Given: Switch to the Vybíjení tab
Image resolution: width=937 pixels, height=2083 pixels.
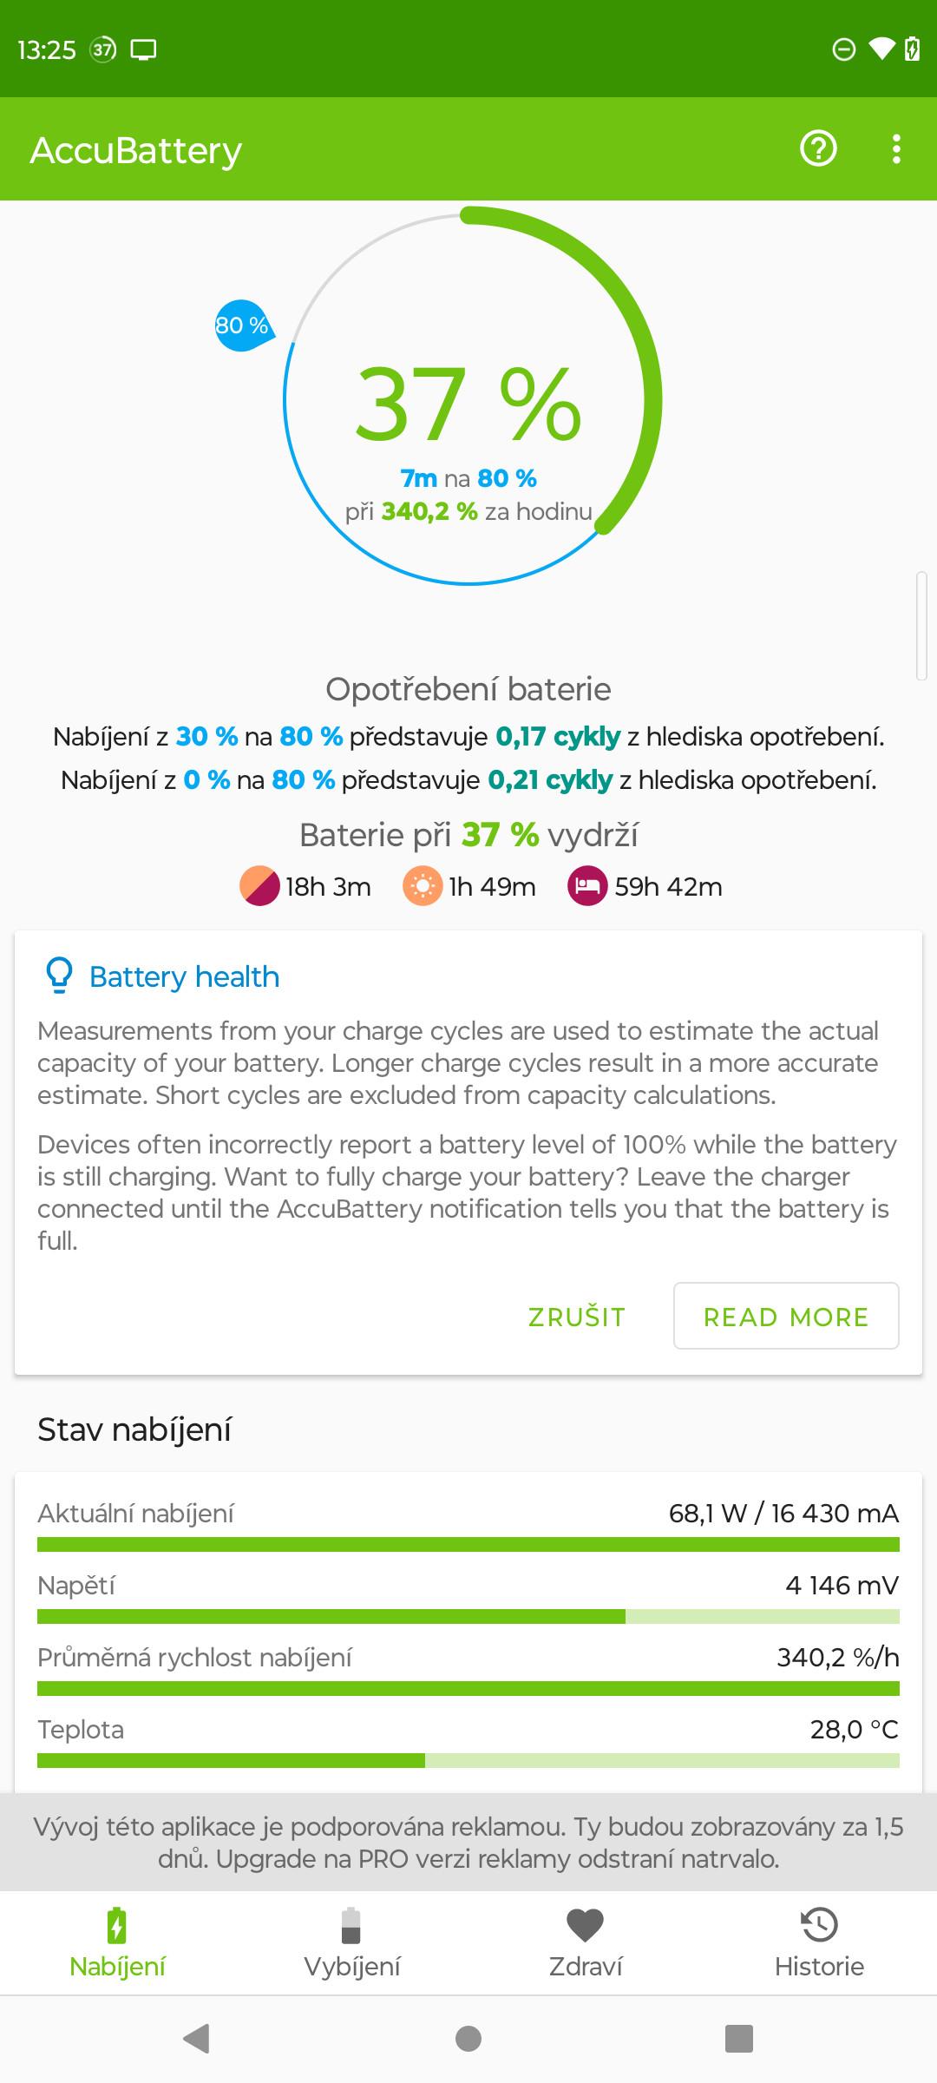Looking at the screenshot, I should [351, 1942].
